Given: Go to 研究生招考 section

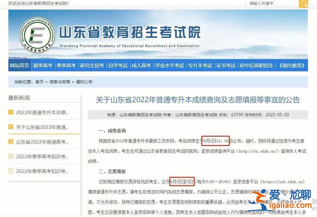Looking at the screenshot, I should coord(92,66).
